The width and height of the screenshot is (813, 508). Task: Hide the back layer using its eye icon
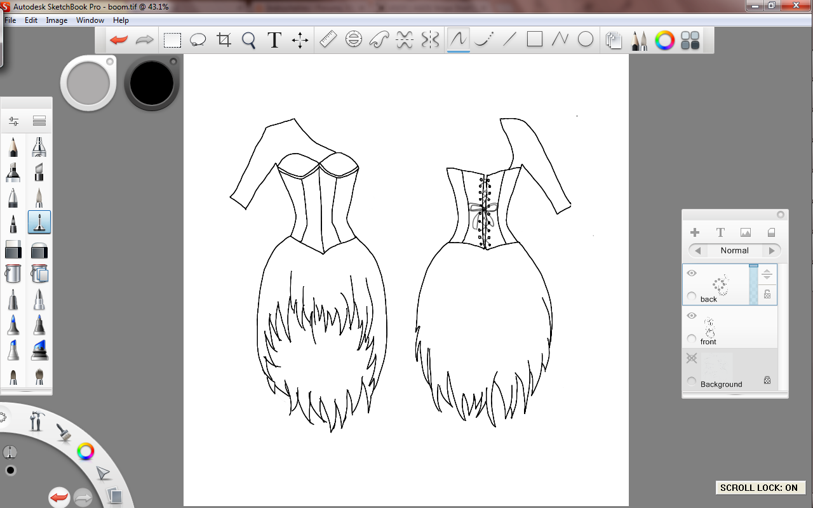pos(692,274)
